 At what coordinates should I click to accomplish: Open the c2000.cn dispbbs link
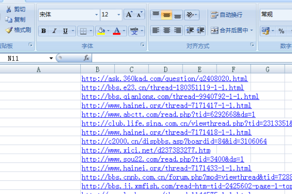point(174,141)
